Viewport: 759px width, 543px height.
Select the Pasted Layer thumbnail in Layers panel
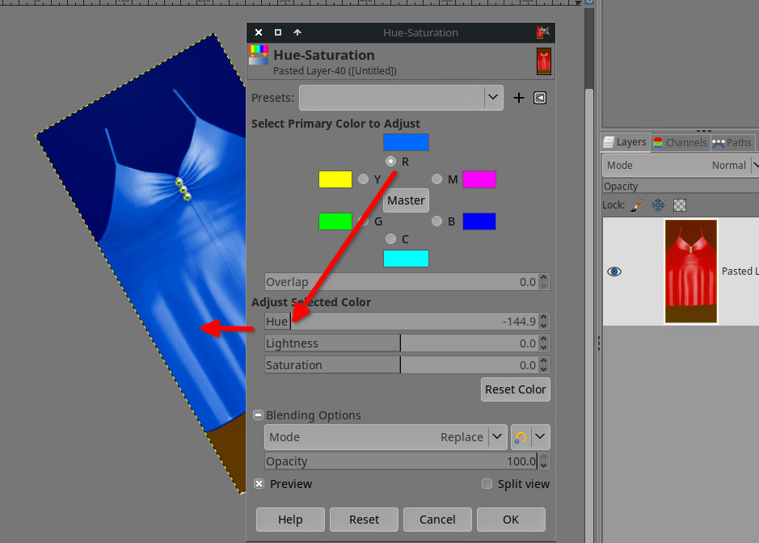pos(691,271)
